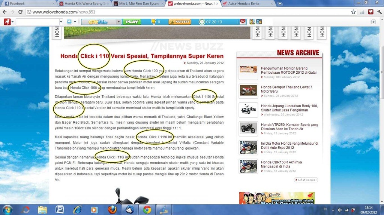Open "Honda CBR150R Akhirnya Mengaspal di India" article
This screenshot has width=384, height=215.
[x=281, y=165]
